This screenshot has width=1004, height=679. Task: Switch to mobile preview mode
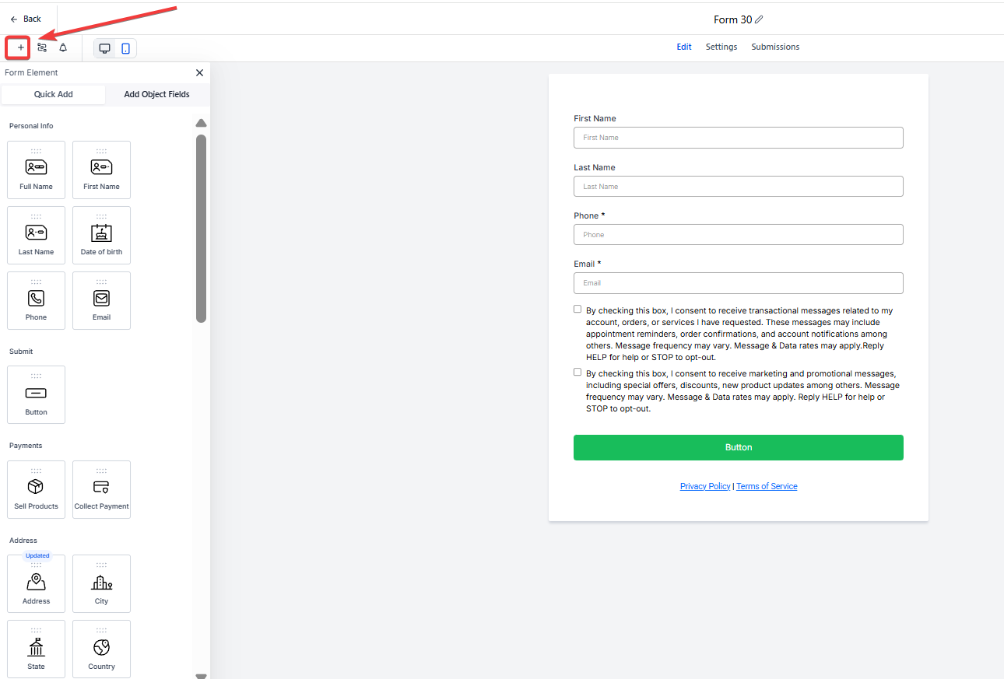point(125,48)
